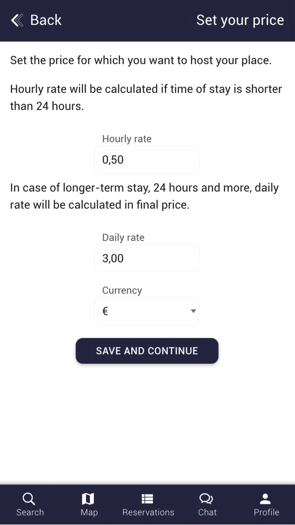The height and width of the screenshot is (525, 295).
Task: Expand the Currency dropdown arrow
Action: coord(193,311)
